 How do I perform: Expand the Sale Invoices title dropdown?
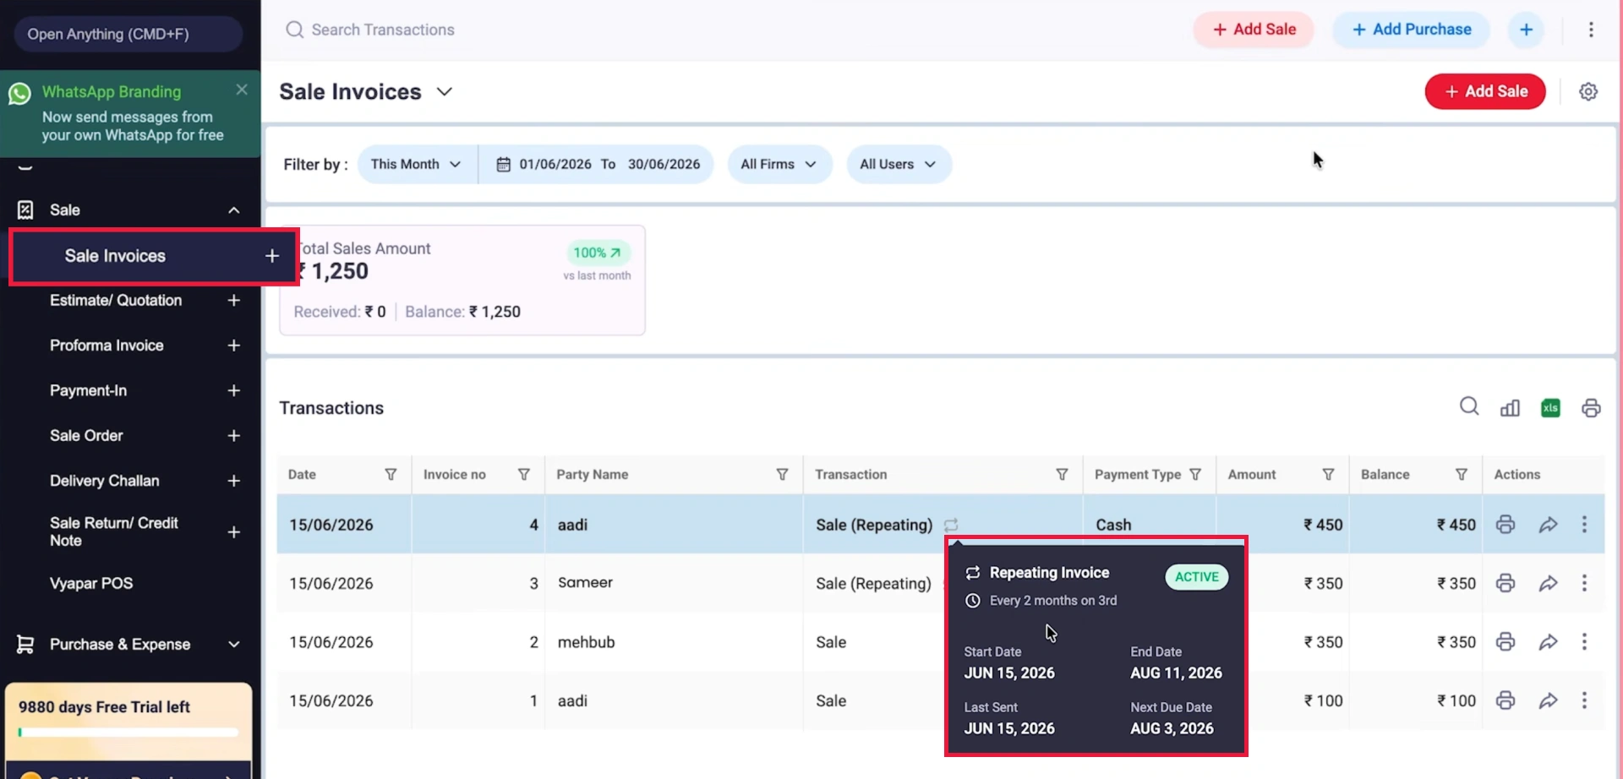[x=445, y=91]
